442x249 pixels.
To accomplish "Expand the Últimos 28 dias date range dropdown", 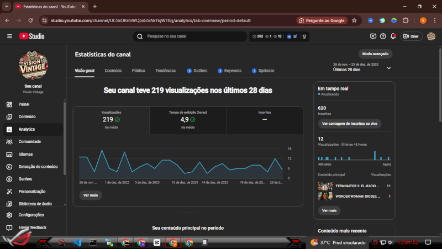I will point(388,68).
